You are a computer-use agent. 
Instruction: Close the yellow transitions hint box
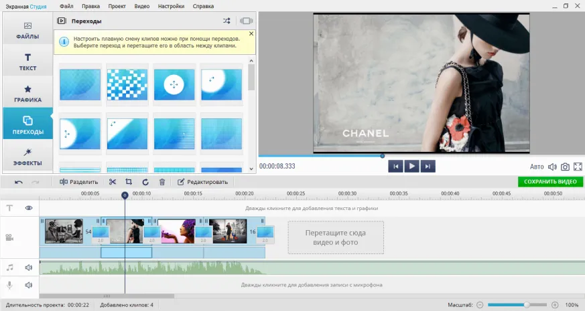251,34
